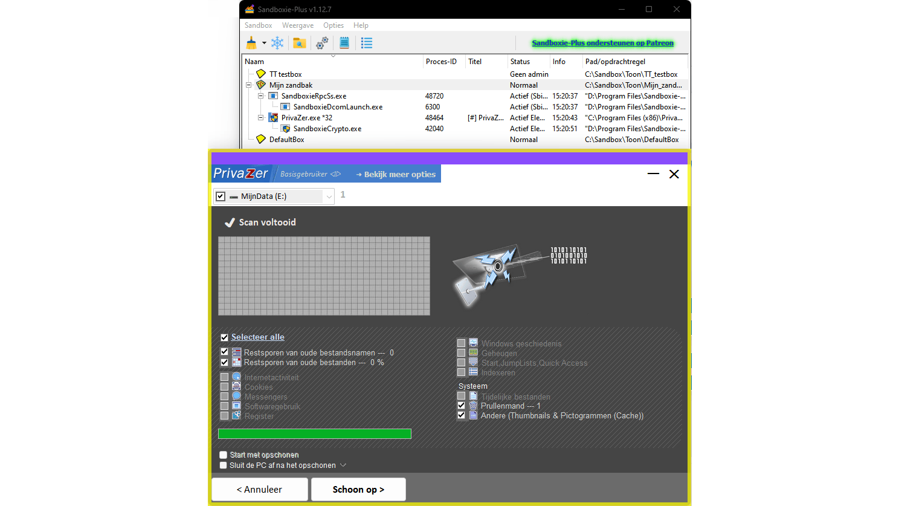Viewport: 899px width, 506px height.
Task: Sort list by the Naam column header
Action: click(332, 62)
